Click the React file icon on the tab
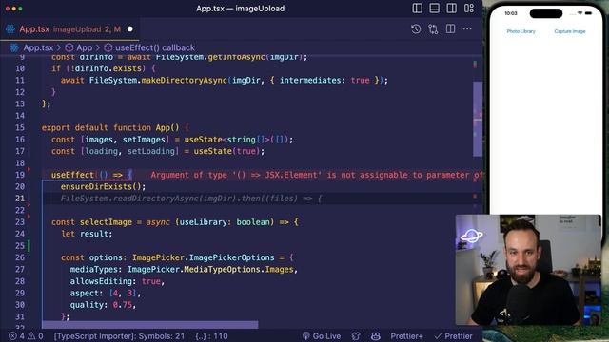This screenshot has width=609, height=342. (x=10, y=29)
